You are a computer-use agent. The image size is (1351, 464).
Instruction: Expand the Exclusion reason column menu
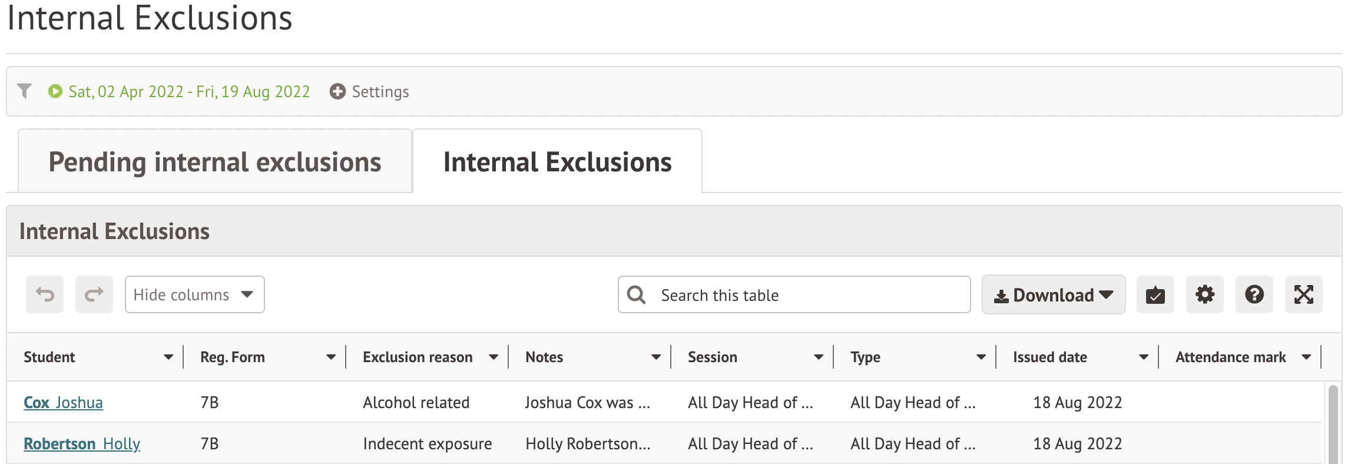pos(494,357)
